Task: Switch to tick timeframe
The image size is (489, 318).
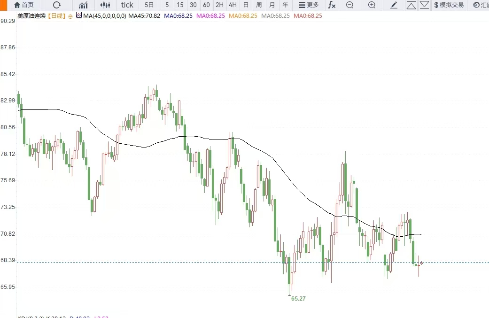Action: click(127, 5)
